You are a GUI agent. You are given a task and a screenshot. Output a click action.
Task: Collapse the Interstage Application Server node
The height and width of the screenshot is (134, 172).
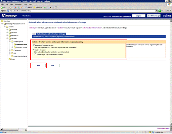coord(2,23)
